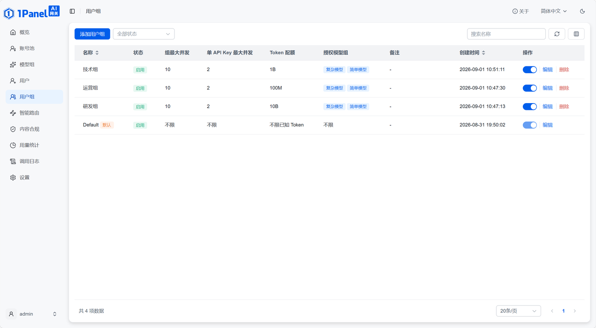
Task: Click the 设置 gear icon
Action: (13, 178)
